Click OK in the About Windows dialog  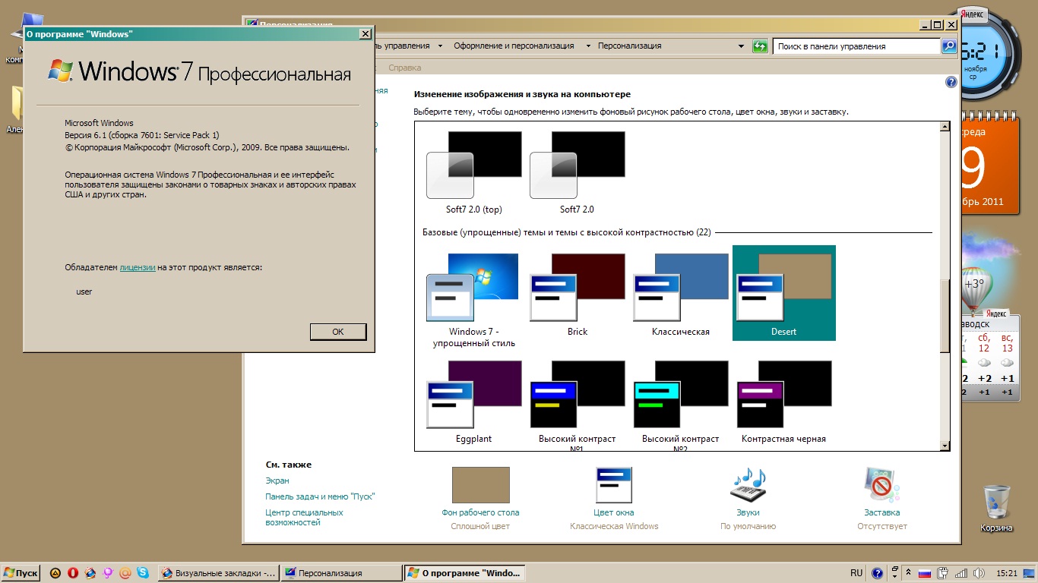pyautogui.click(x=338, y=332)
